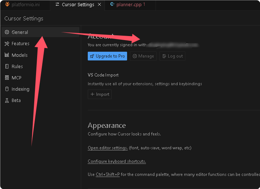
Task: Click the PlatformIO icon on platformio.ini tab
Action: [x=7, y=4]
